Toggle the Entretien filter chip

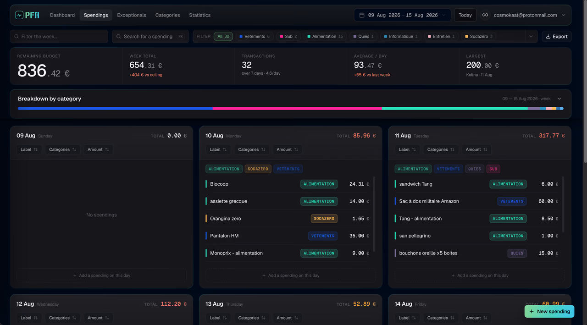pos(442,37)
